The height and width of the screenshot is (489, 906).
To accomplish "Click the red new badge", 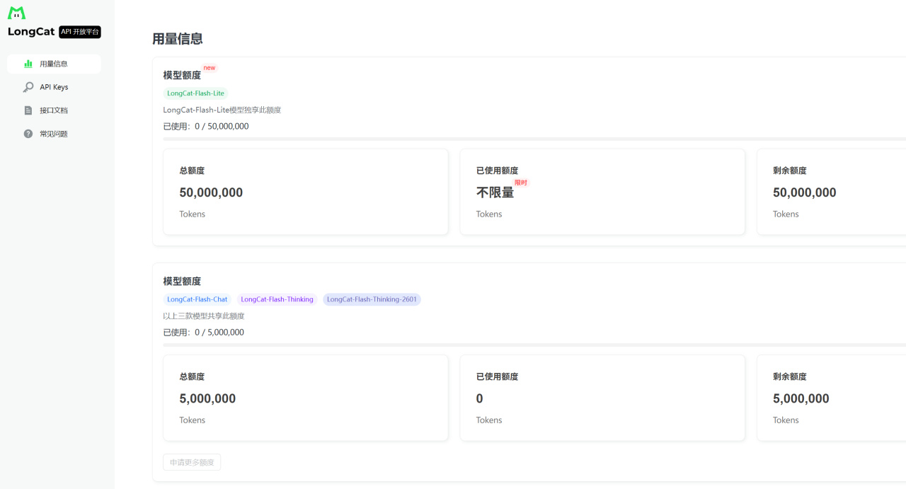I will click(x=210, y=68).
